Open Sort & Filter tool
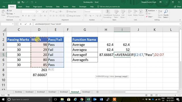Image resolution: width=182 pixels, height=102 pixels. 160,14
